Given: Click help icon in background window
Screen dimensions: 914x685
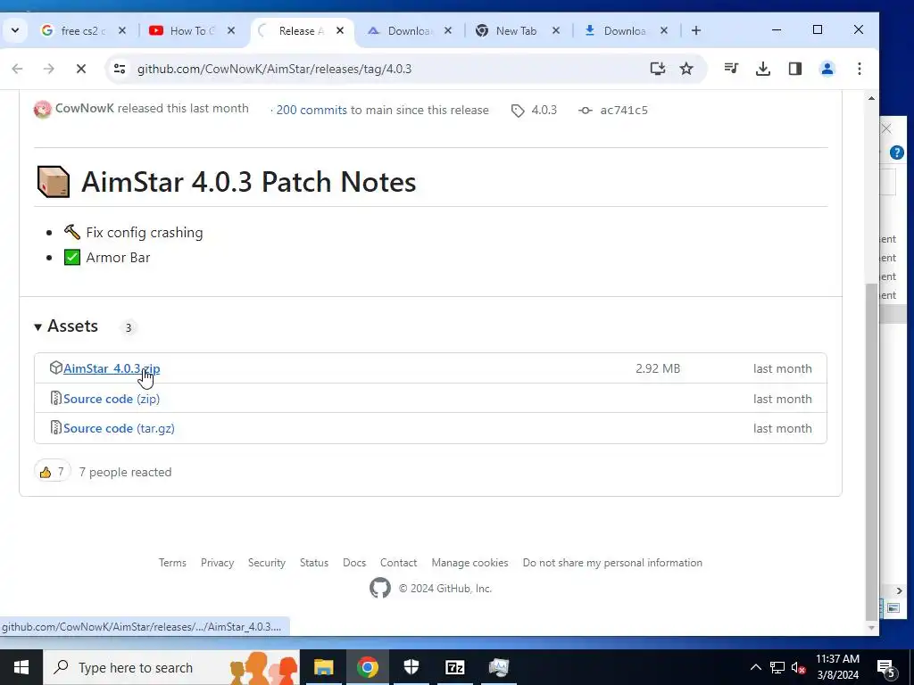Looking at the screenshot, I should point(896,153).
